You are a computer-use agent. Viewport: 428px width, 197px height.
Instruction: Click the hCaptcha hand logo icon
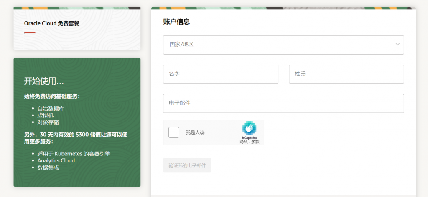[x=249, y=128]
